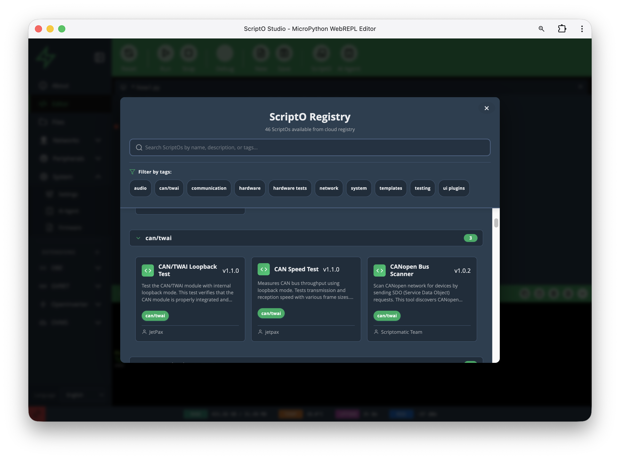Click the CANopen Bus Scanner code icon
The image size is (620, 459).
click(x=379, y=270)
